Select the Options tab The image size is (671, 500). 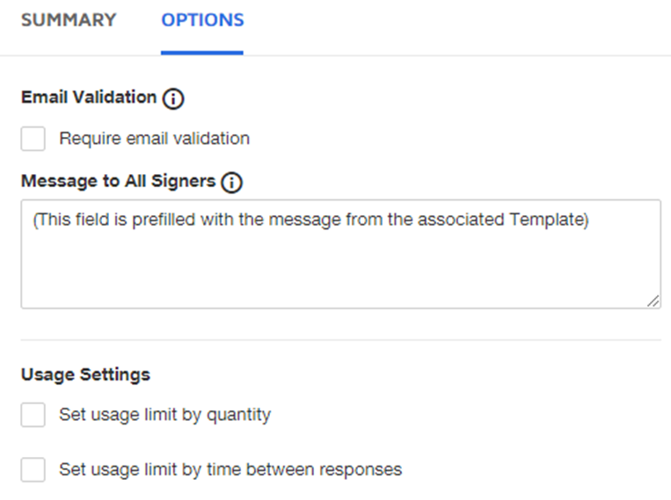click(202, 20)
